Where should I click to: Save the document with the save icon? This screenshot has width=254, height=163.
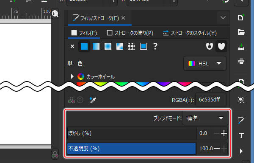(241, 47)
